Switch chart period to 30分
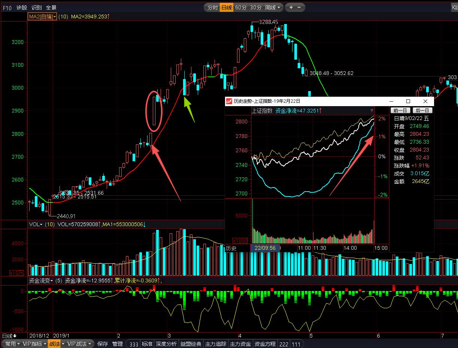 click(x=256, y=7)
